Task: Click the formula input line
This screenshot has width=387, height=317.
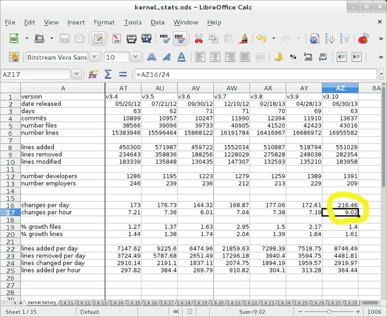Action: pos(256,74)
